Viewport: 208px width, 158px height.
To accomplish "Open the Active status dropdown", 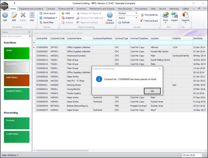I will tap(136, 18).
